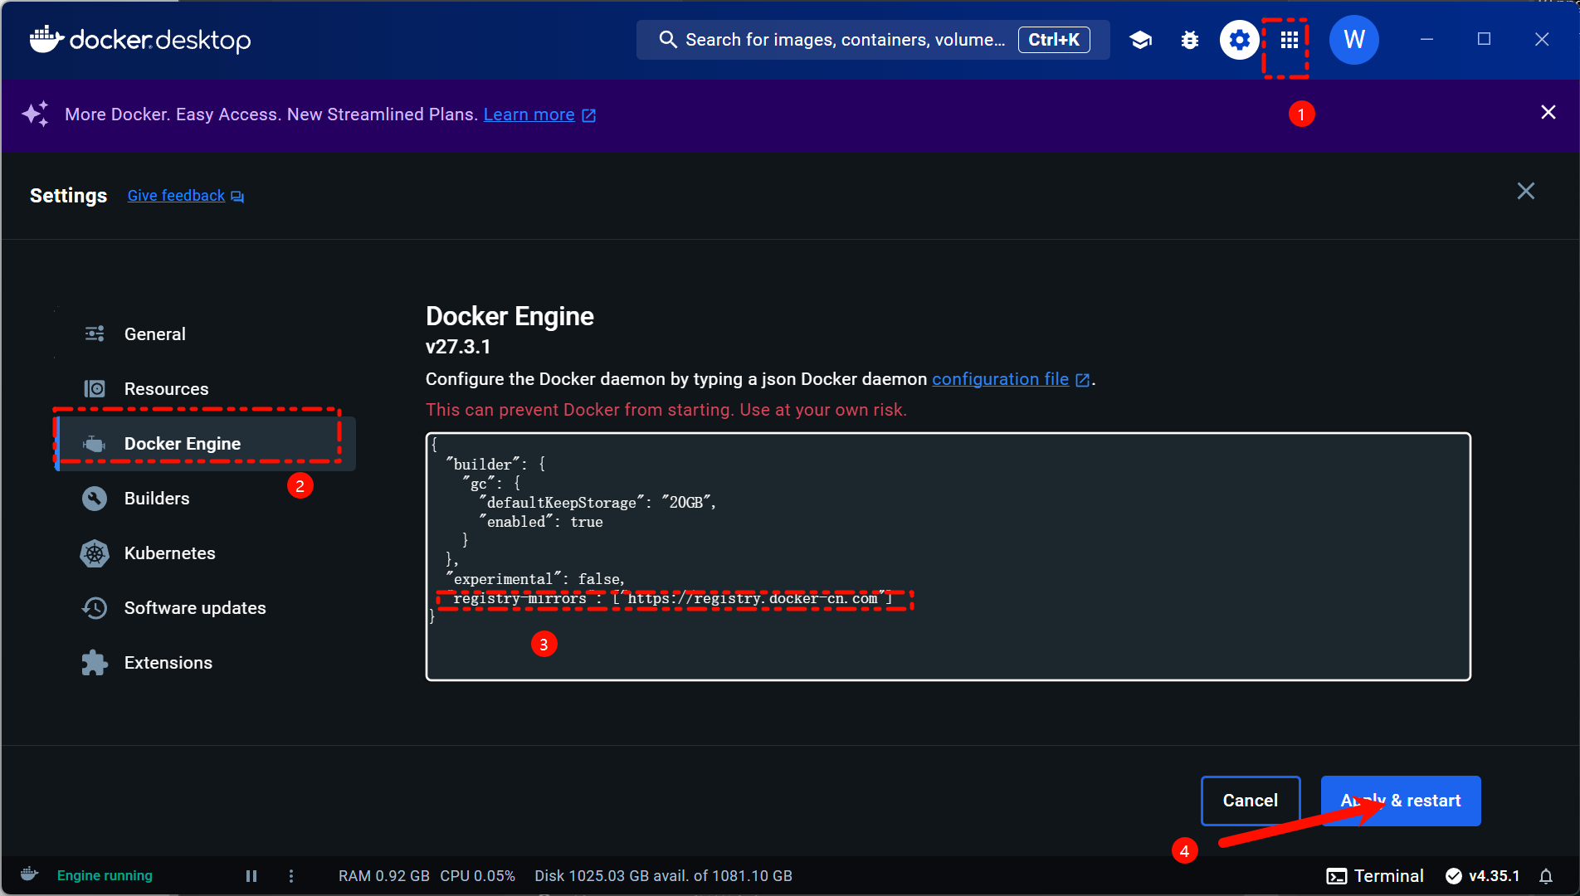Minimize the Docker Desktop window
Image resolution: width=1580 pixels, height=896 pixels.
tap(1427, 39)
